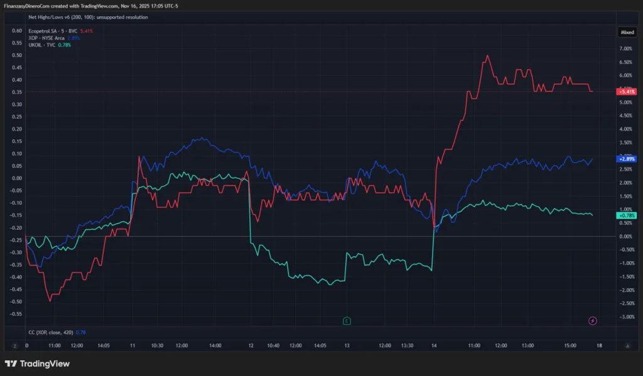The height and width of the screenshot is (376, 643).
Task: Open the Mixed scale mode selector
Action: (627, 31)
